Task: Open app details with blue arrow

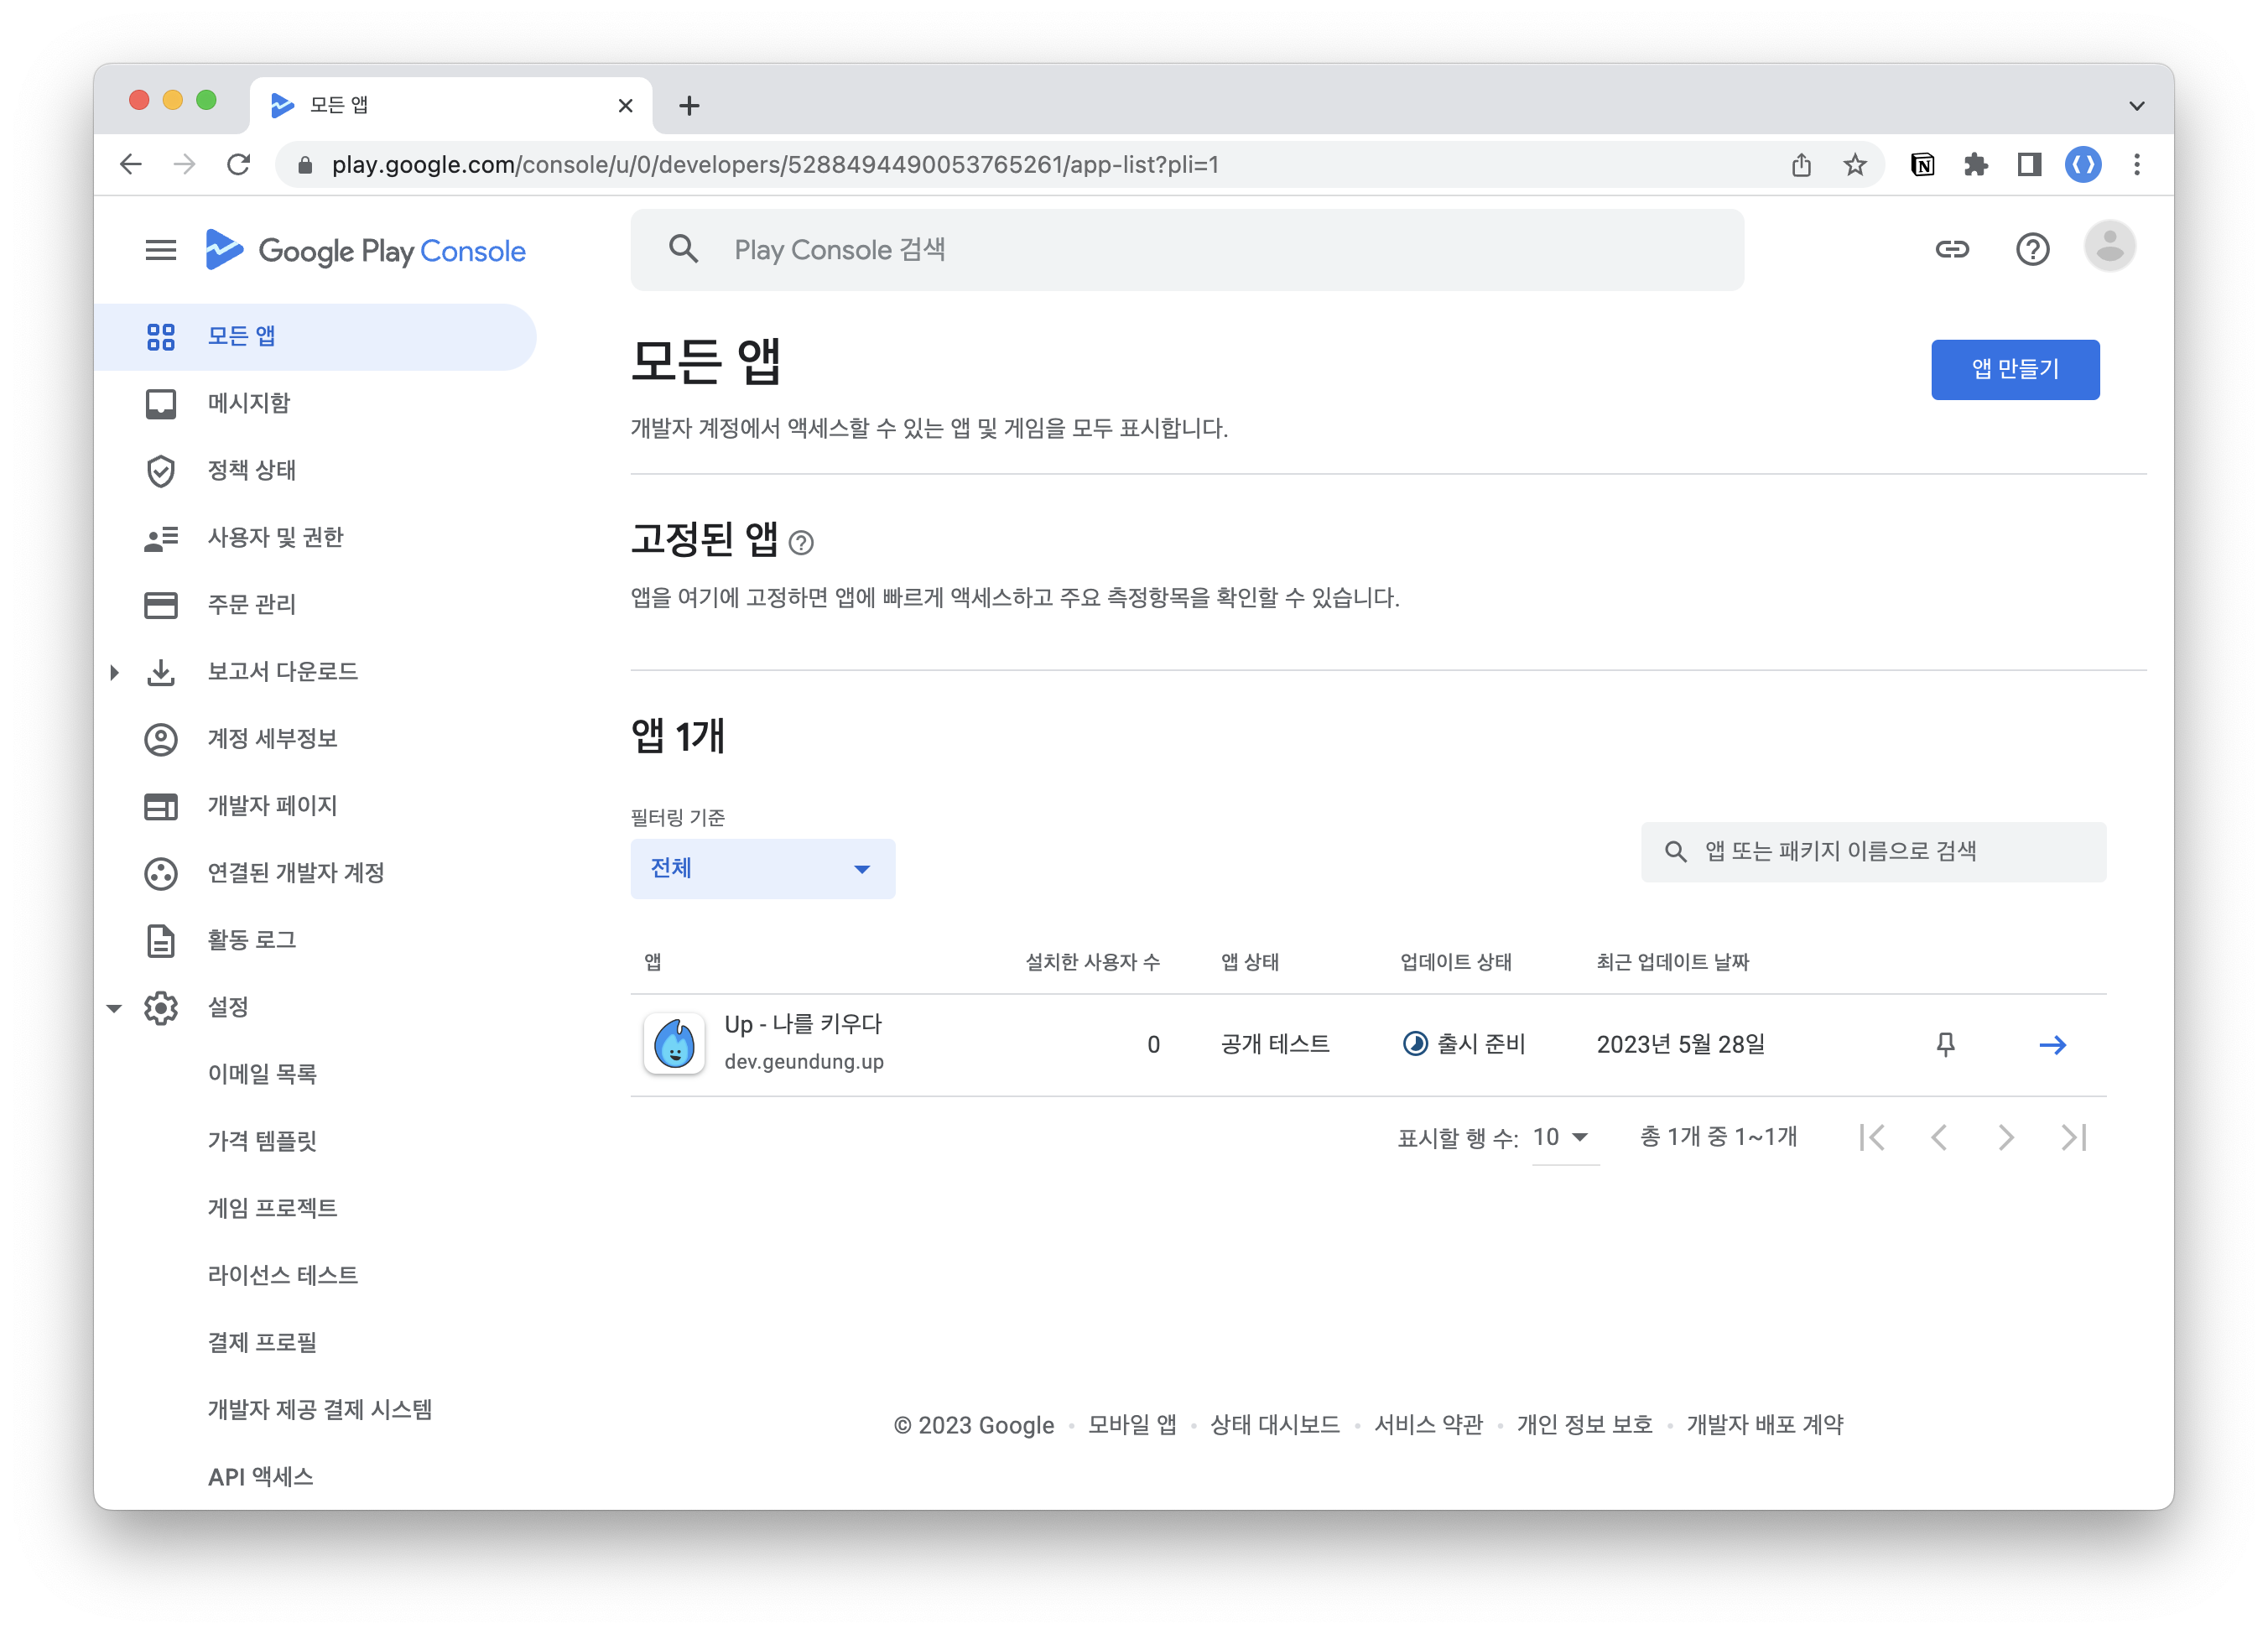Action: tap(2052, 1044)
